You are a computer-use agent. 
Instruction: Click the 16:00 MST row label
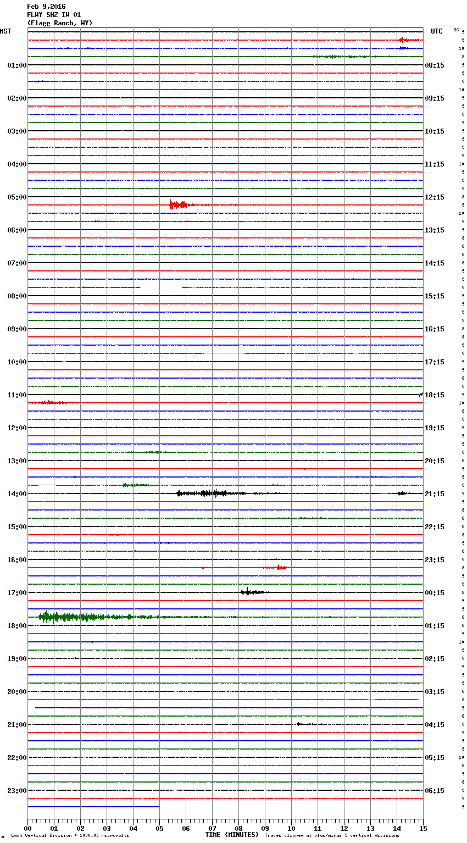[17, 560]
